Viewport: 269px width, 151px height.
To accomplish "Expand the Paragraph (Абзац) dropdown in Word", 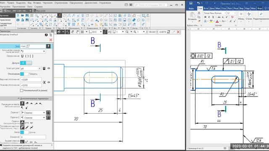I will coord(241,19).
